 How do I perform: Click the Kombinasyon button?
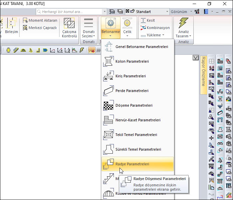coord(155,28)
